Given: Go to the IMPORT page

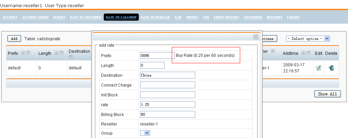Looking at the screenshot, I should [192, 17].
